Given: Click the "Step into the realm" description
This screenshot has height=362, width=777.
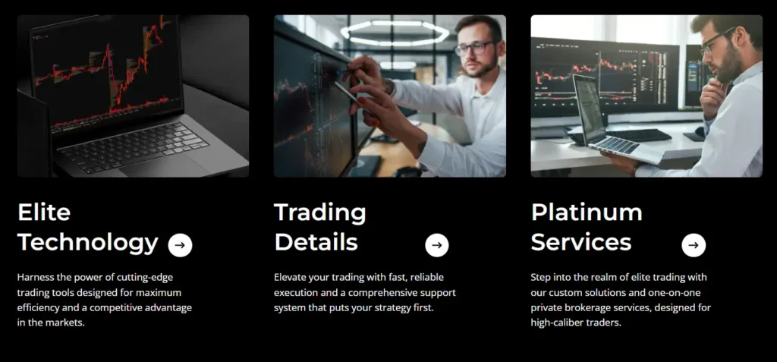Looking at the screenshot, I should (620, 300).
